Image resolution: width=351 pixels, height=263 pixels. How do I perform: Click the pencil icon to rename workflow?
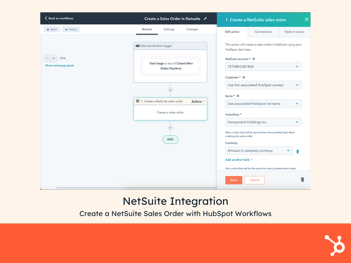tap(205, 18)
